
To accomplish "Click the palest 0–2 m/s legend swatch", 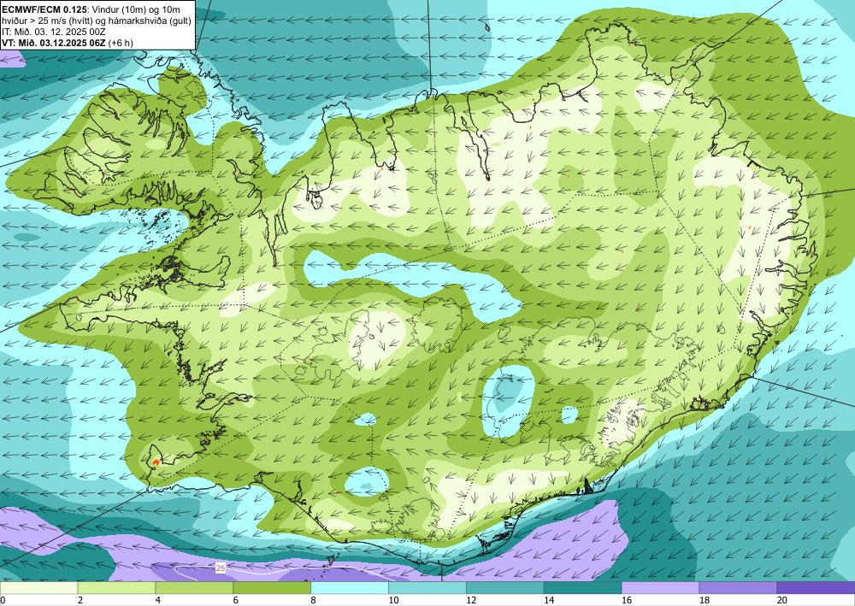I will [38, 588].
